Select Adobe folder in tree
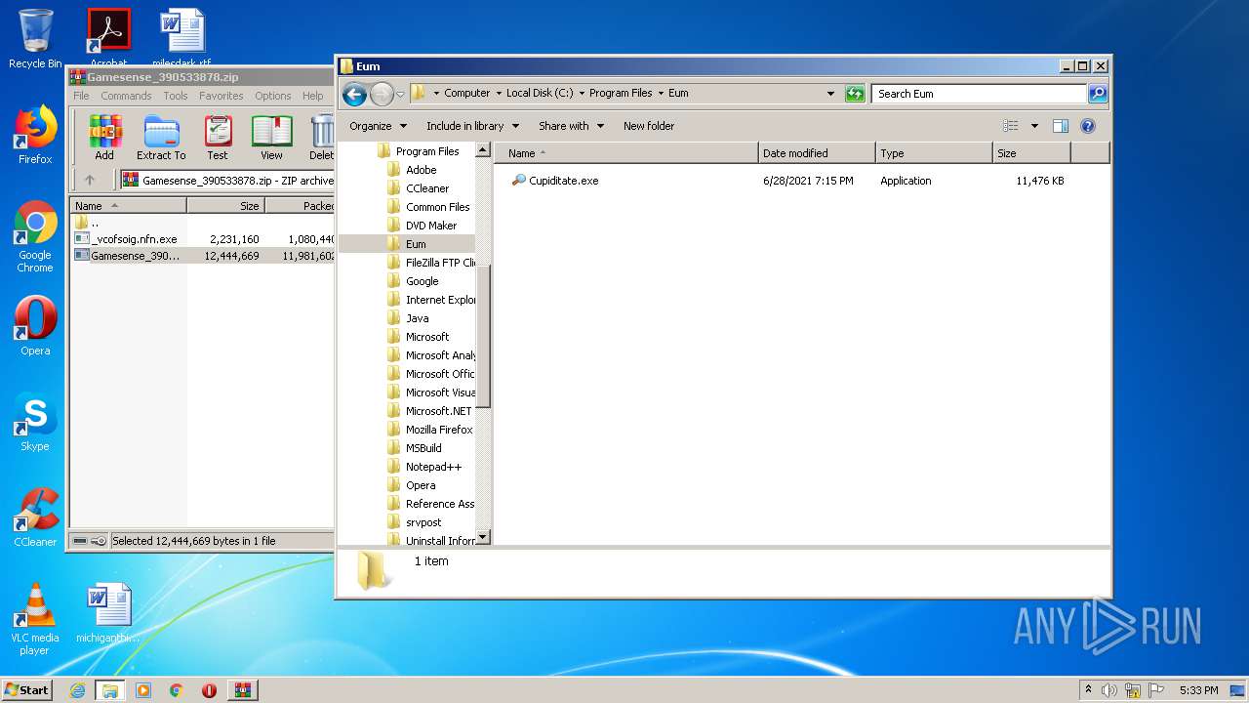This screenshot has height=703, width=1249. coord(422,170)
